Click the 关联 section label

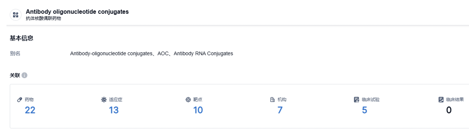15,75
